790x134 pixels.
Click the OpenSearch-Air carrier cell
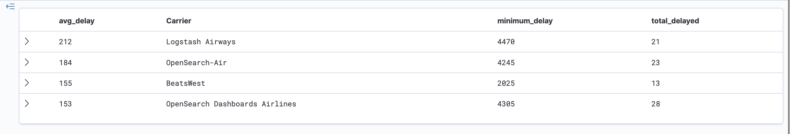[x=196, y=63]
